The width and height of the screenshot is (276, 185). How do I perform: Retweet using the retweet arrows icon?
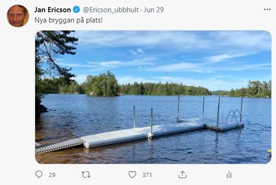tap(86, 175)
